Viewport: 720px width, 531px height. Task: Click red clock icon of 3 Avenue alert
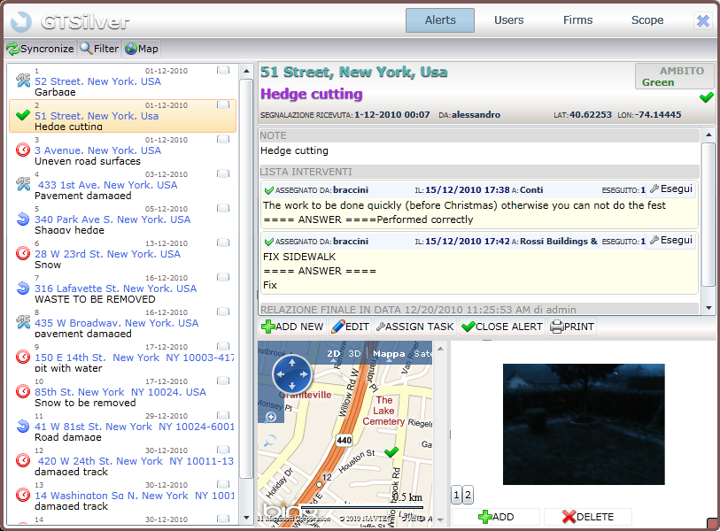23,150
